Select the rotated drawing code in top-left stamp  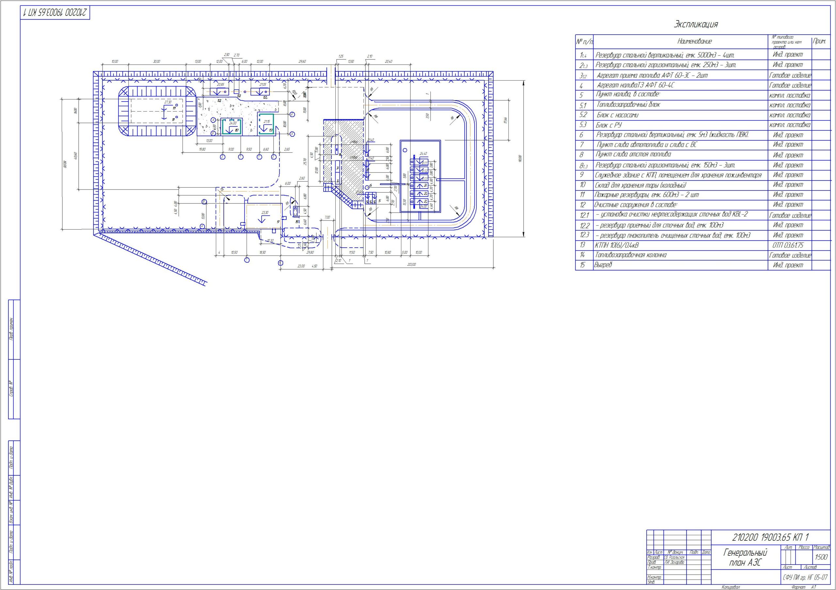click(55, 13)
